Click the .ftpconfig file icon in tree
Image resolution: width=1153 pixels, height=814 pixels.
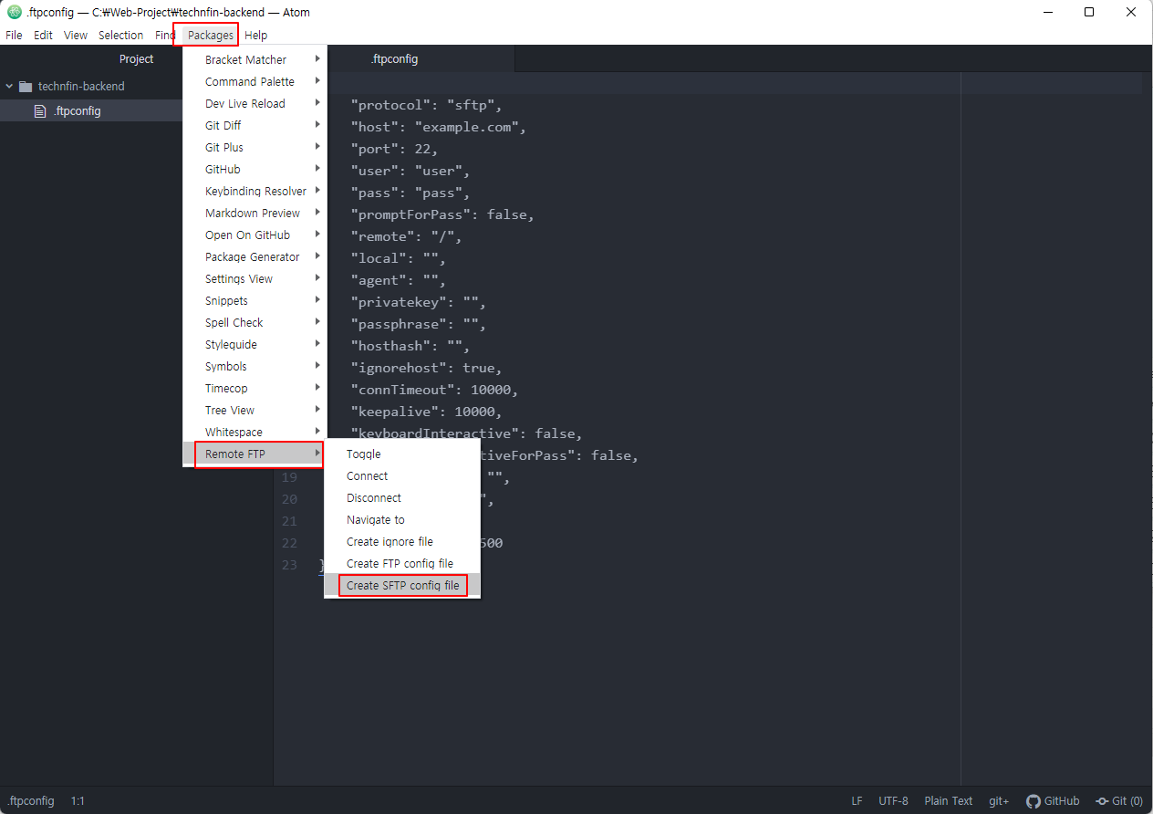coord(39,111)
